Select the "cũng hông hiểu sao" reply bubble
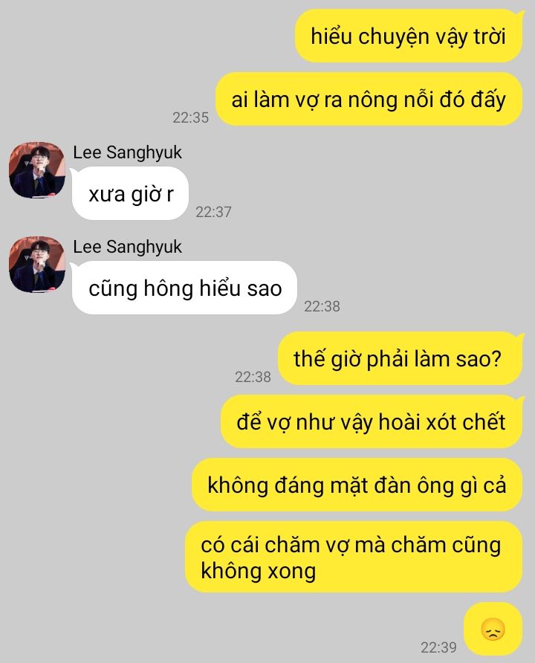This screenshot has width=535, height=663. pyautogui.click(x=185, y=288)
